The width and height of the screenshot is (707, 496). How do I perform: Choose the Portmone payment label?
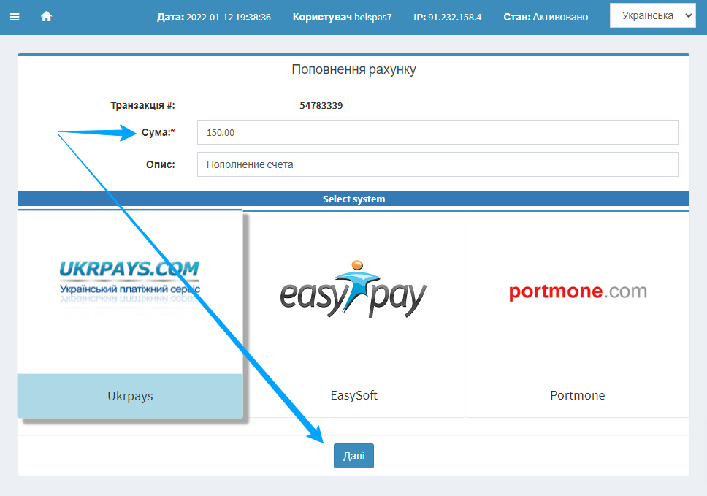[x=578, y=395]
